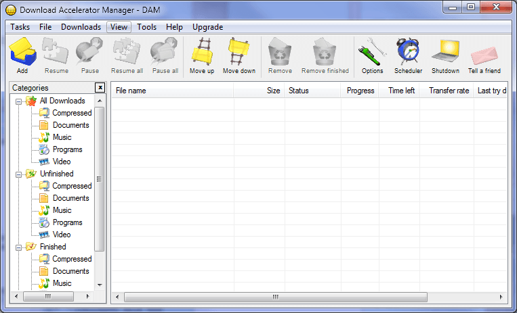This screenshot has height=313, width=517.
Task: Sort by the File name column header
Action: pyautogui.click(x=172, y=91)
